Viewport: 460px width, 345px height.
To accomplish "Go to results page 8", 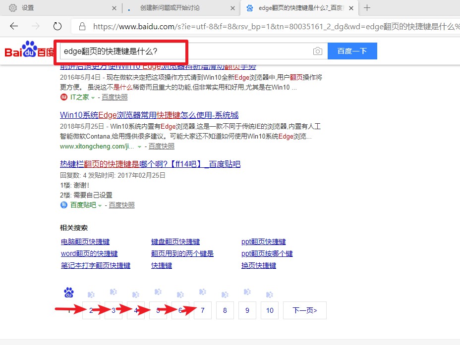I will 225,310.
